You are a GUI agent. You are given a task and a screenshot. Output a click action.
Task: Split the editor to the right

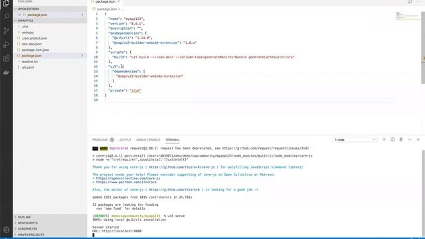coord(410,1)
